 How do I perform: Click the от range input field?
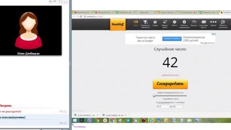[x=164, y=107]
